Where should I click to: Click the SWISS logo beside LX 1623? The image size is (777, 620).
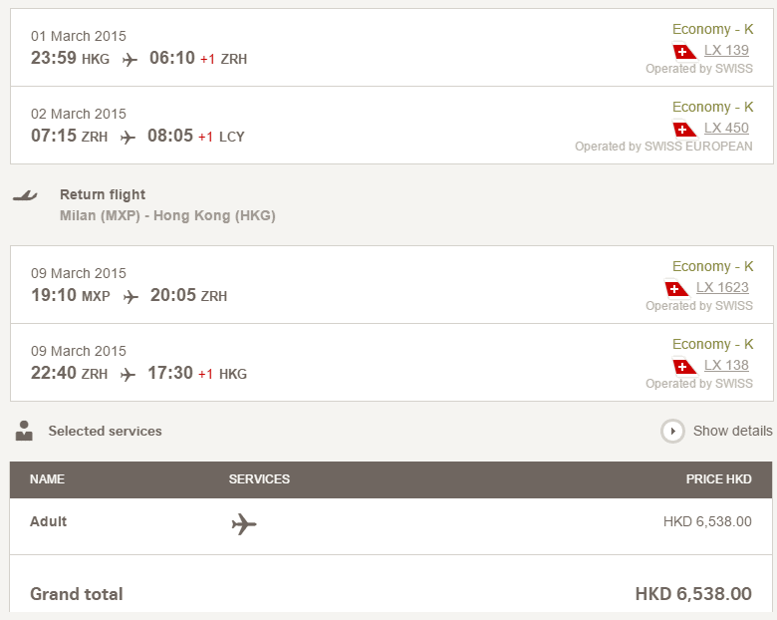676,288
